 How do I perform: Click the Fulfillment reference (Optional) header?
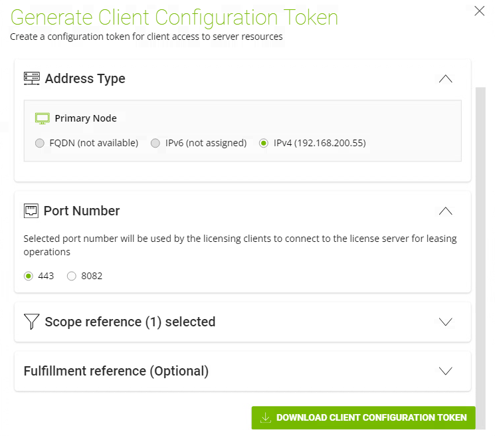[116, 371]
